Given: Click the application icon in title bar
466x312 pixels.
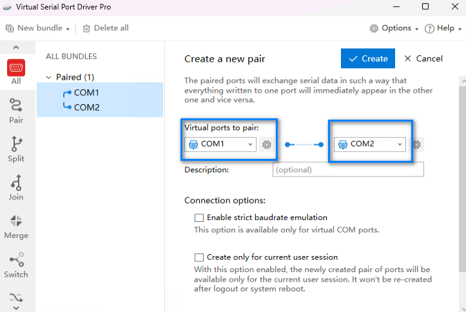Looking at the screenshot, I should point(7,7).
